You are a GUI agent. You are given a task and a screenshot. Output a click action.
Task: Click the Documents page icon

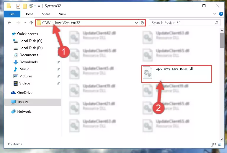tap(15, 55)
